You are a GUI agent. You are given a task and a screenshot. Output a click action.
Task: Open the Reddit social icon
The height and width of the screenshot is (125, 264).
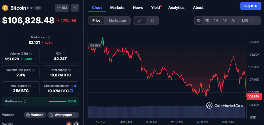(69, 124)
